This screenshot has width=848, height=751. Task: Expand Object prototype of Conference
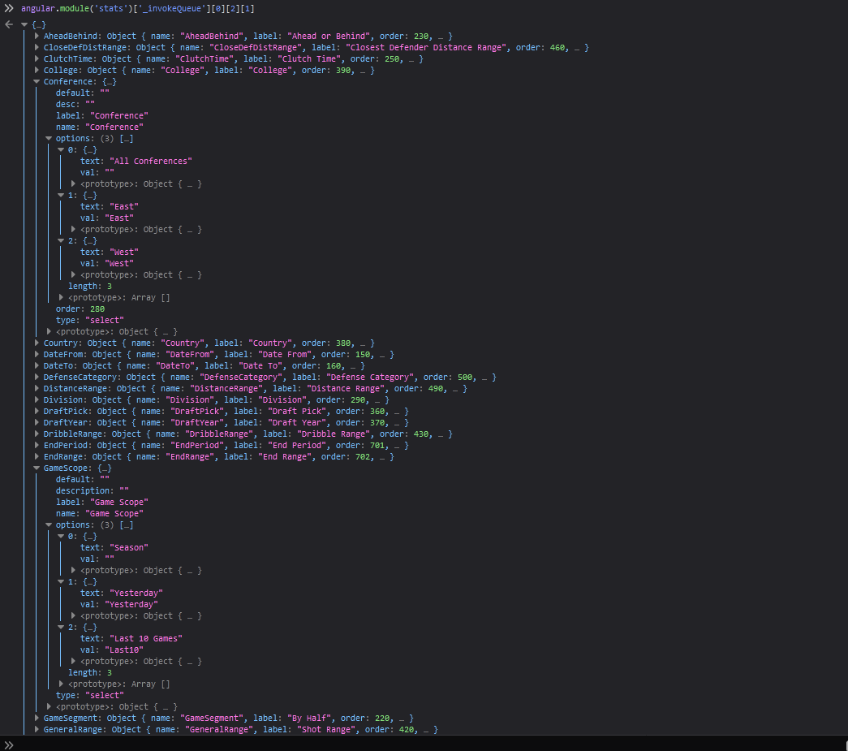coord(49,331)
